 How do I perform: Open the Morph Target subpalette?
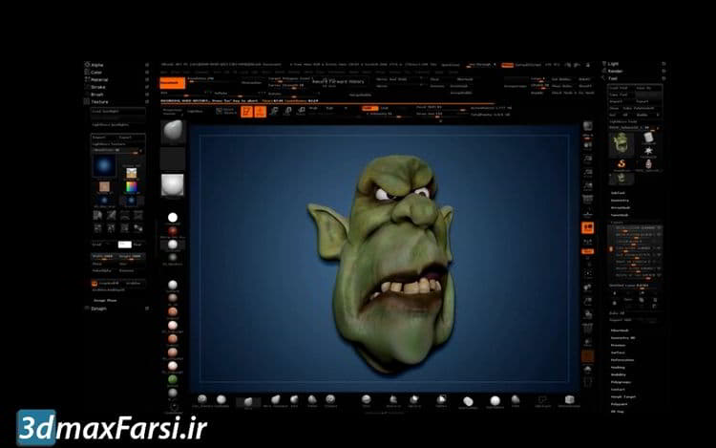(x=623, y=396)
